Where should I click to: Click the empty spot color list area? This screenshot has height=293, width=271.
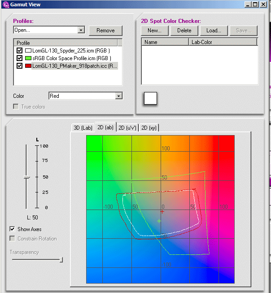click(x=200, y=65)
